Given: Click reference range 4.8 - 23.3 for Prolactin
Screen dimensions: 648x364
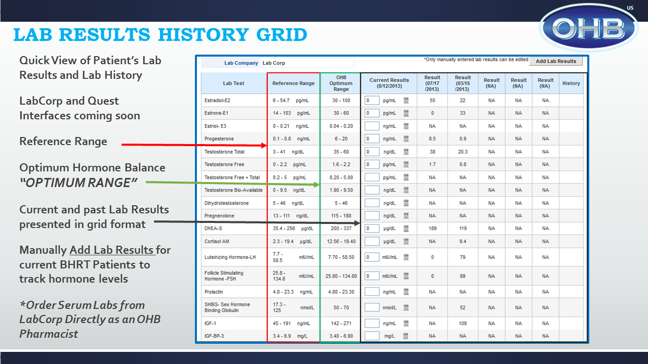Looking at the screenshot, I should [284, 292].
